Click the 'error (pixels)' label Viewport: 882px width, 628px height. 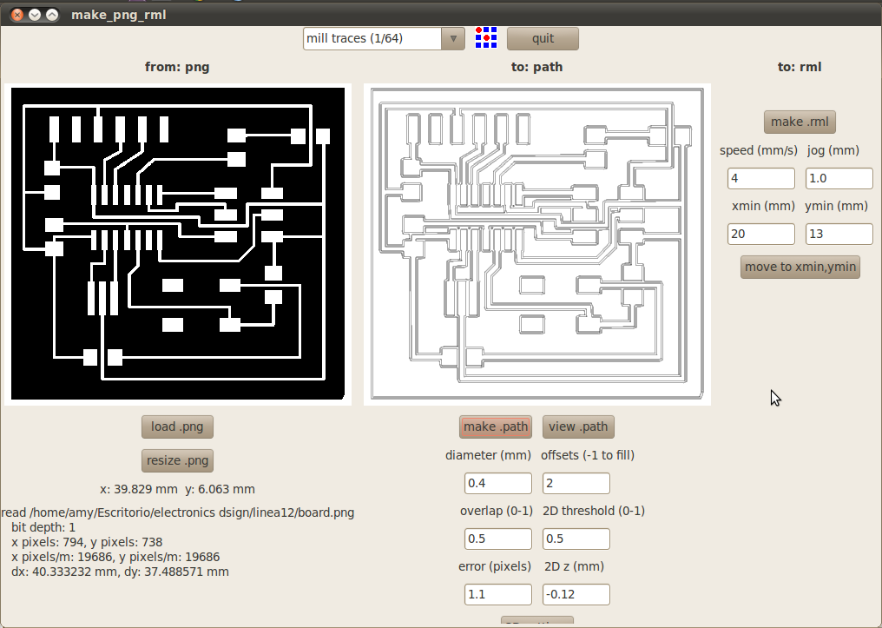(495, 566)
